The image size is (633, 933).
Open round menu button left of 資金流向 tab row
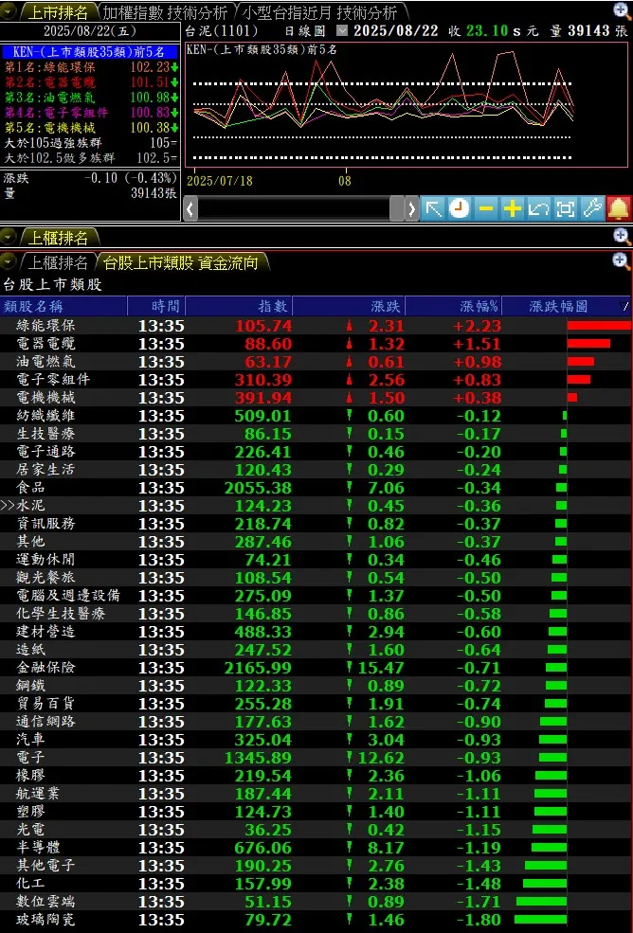click(9, 261)
